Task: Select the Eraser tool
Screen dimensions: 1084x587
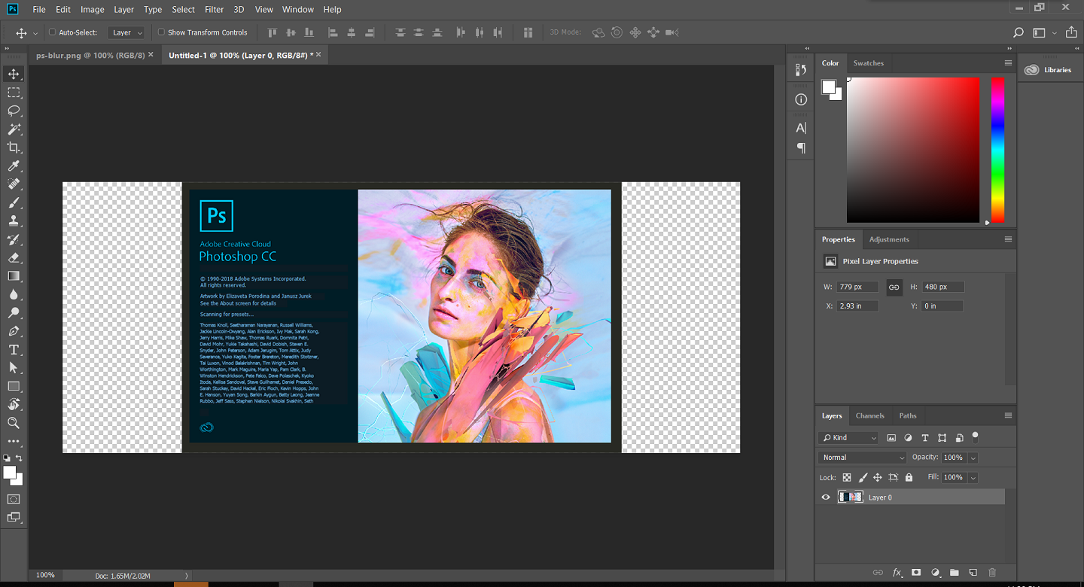Action: click(14, 257)
